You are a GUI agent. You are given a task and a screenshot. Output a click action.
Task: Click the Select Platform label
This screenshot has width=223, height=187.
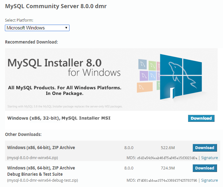coord(19,20)
